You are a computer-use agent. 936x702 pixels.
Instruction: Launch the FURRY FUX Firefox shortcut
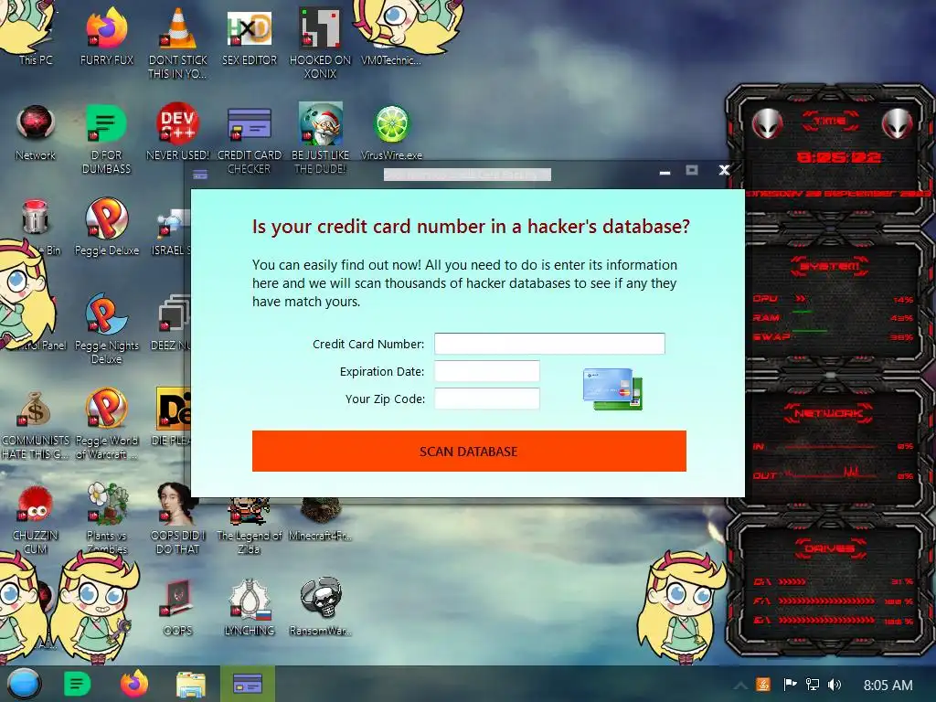point(106,35)
